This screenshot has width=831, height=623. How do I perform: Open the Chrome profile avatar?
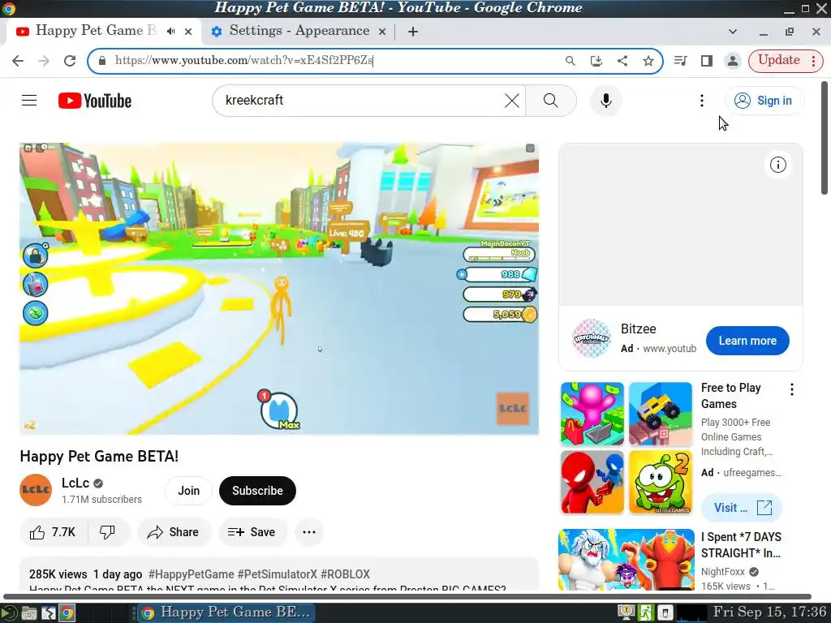point(733,60)
